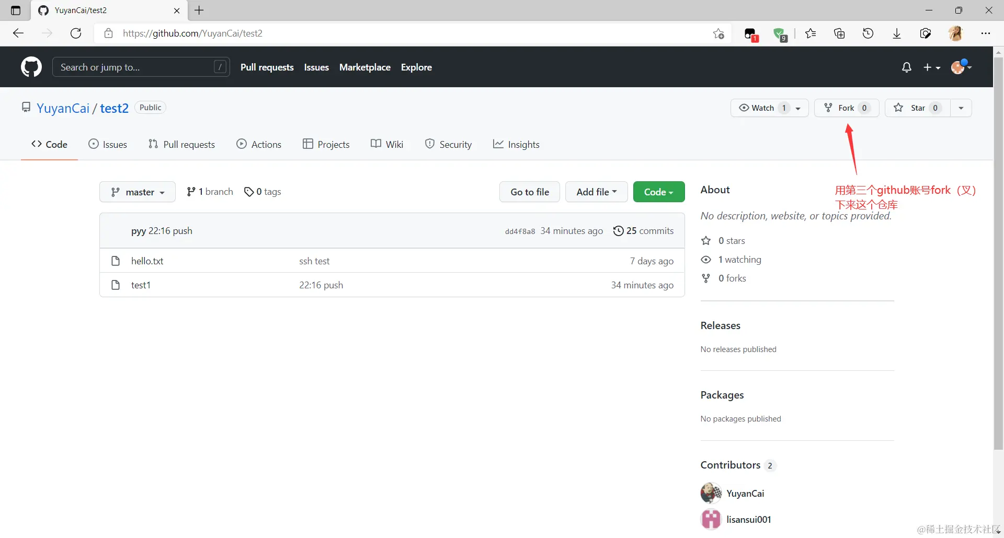Expand the Add file dropdown
This screenshot has width=1004, height=538.
pos(597,192)
